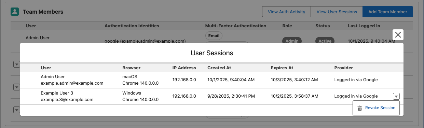Click View Auth Activity button
Image resolution: width=424 pixels, height=128 pixels.
tap(286, 12)
